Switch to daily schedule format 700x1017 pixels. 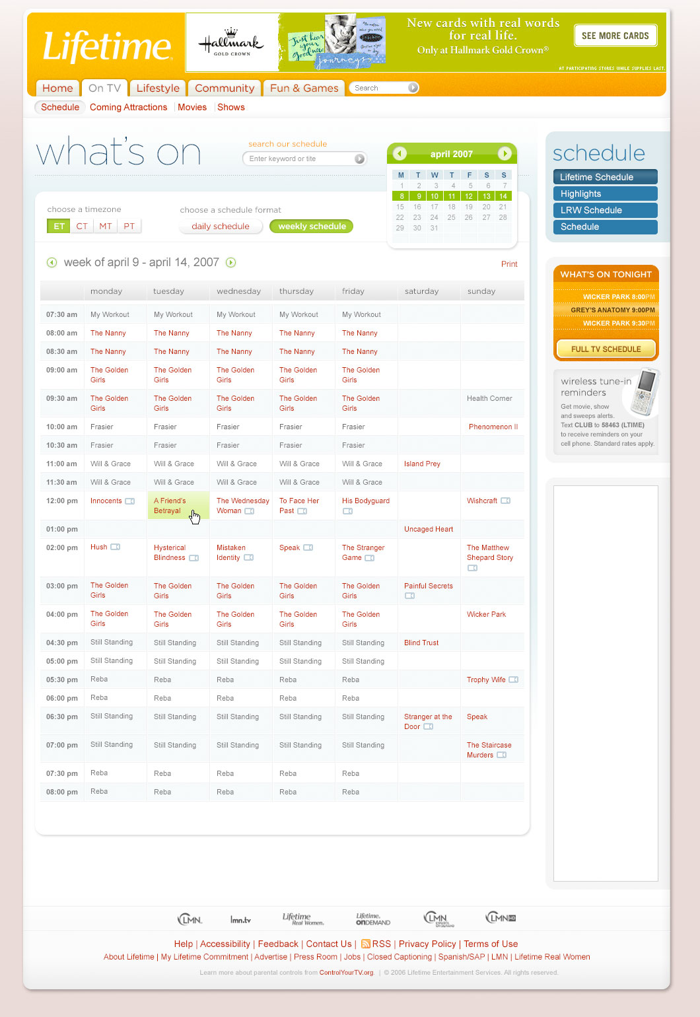pos(221,227)
